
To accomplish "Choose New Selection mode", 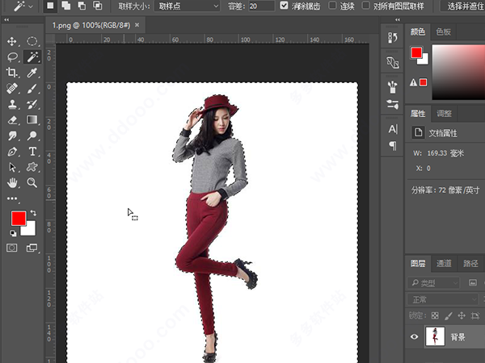I will pyautogui.click(x=50, y=6).
